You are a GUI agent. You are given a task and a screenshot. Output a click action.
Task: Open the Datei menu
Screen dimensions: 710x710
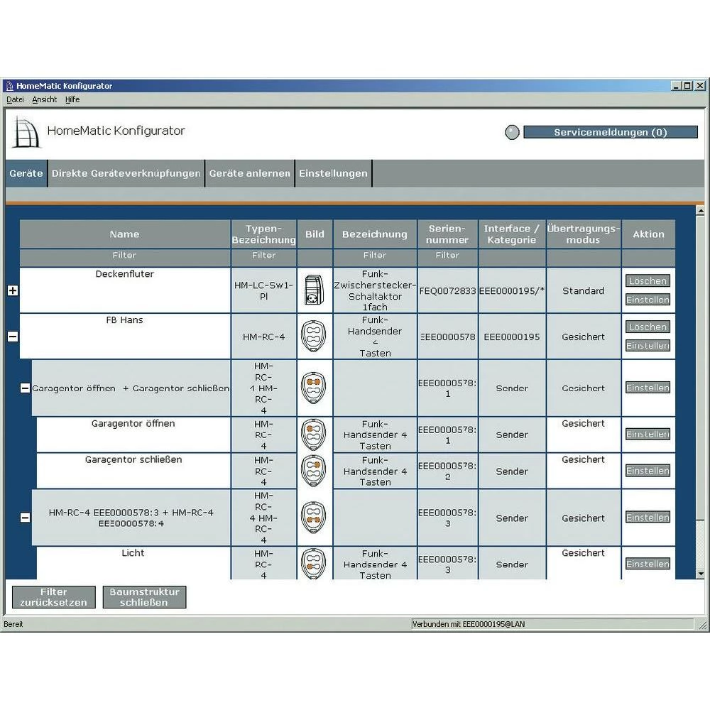pyautogui.click(x=15, y=100)
